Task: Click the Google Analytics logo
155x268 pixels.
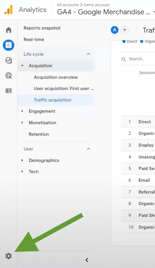Action: 9,10
